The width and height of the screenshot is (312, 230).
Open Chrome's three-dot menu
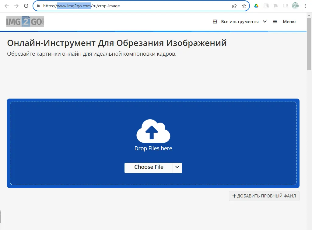point(305,6)
